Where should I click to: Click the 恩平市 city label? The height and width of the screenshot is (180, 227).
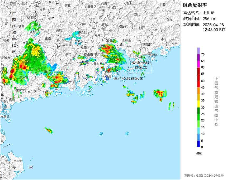[x=70, y=71]
